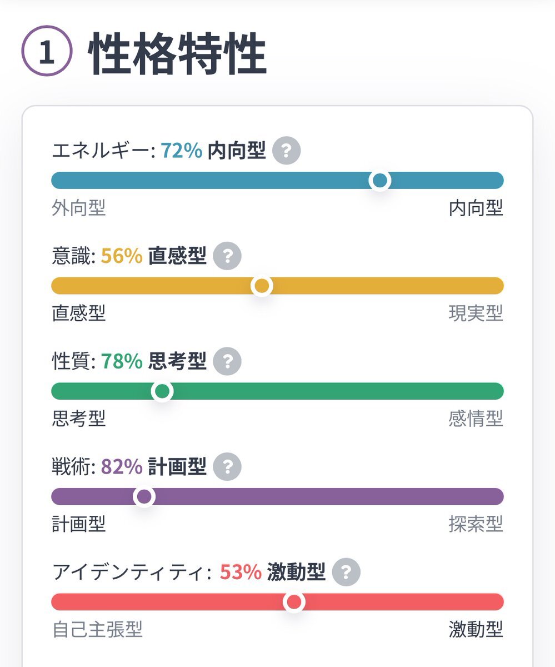Click the red アイデンティティ slider handle
The width and height of the screenshot is (555, 667).
pyautogui.click(x=294, y=601)
